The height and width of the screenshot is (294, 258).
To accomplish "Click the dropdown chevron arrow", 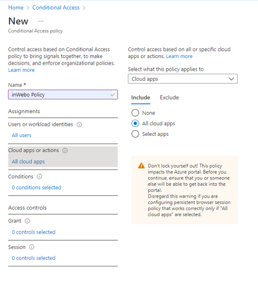I will 231,79.
